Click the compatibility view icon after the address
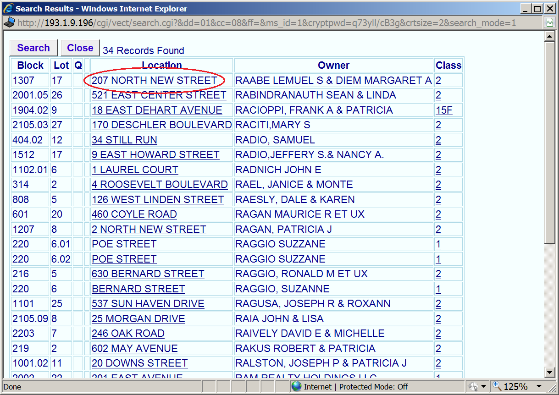 (x=549, y=22)
